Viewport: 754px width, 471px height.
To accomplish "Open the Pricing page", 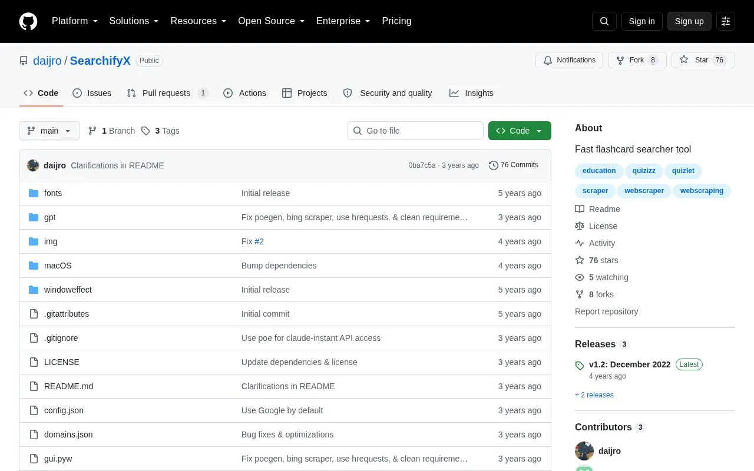I will pos(396,21).
